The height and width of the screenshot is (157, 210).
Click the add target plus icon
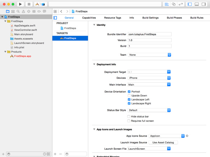coord(55,154)
